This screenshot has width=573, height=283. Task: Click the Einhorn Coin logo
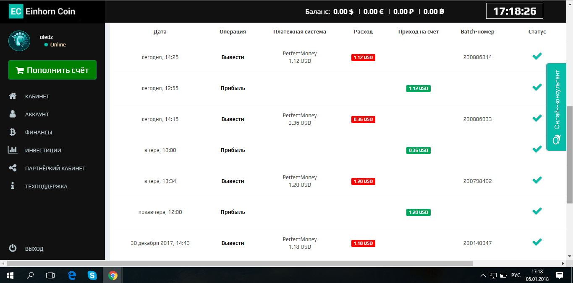coord(42,12)
